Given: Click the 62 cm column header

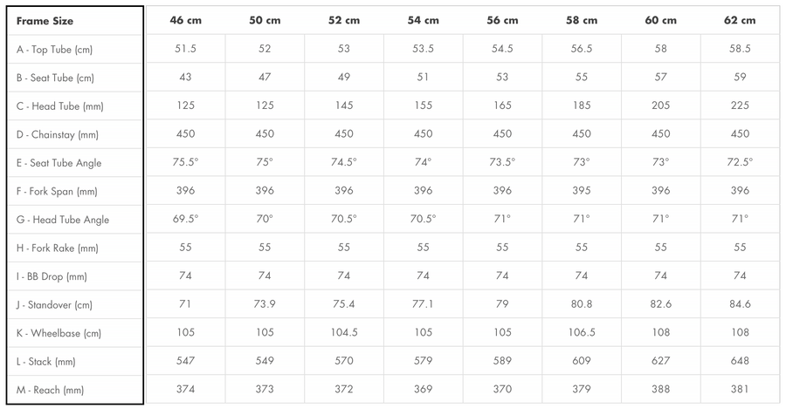Looking at the screenshot, I should [740, 21].
